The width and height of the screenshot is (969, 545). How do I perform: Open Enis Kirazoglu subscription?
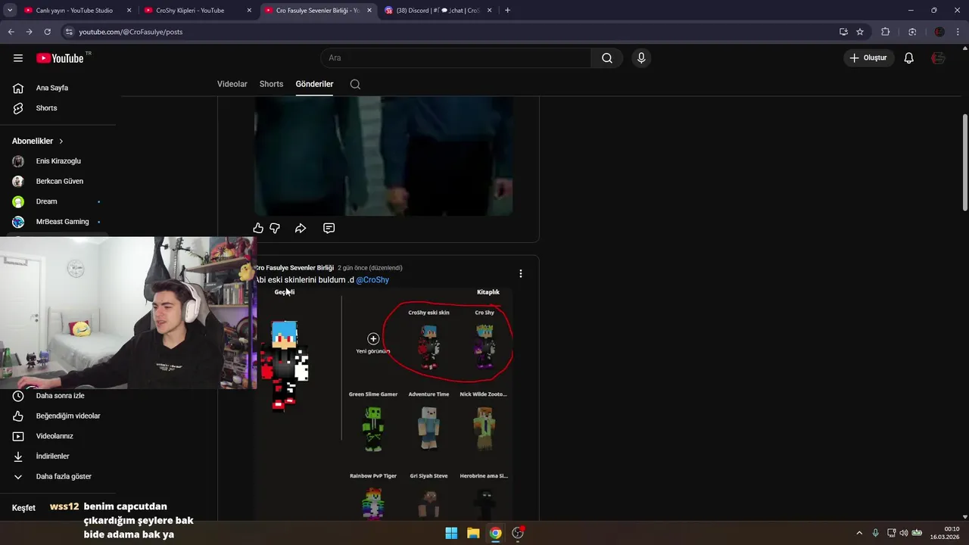[58, 161]
